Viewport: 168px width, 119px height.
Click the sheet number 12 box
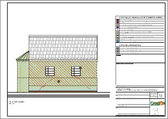coord(161,95)
